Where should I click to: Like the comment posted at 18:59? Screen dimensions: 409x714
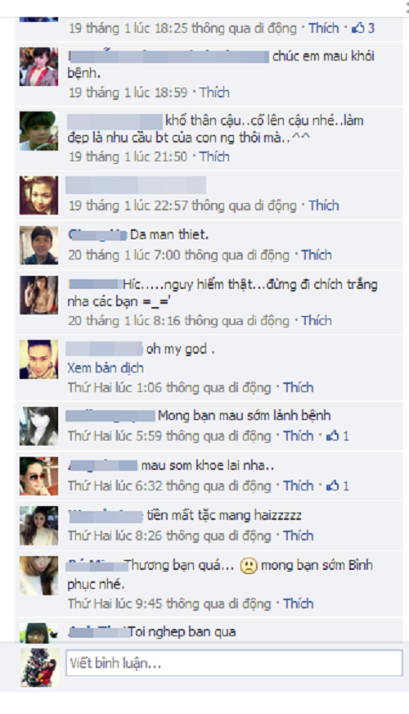point(214,93)
